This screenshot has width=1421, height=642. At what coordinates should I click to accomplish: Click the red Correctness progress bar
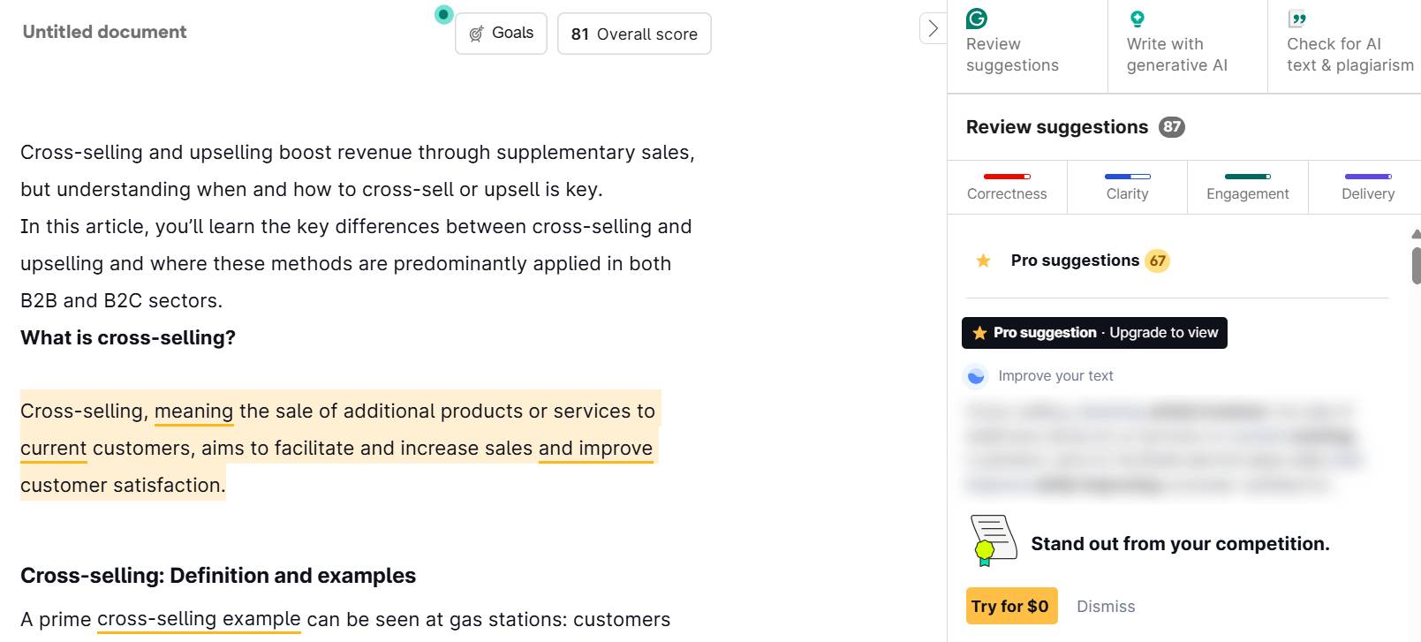click(x=1007, y=177)
